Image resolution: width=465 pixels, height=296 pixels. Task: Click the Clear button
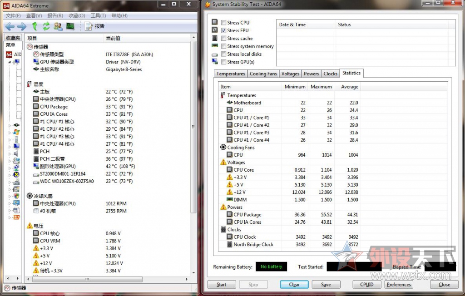tap(294, 285)
